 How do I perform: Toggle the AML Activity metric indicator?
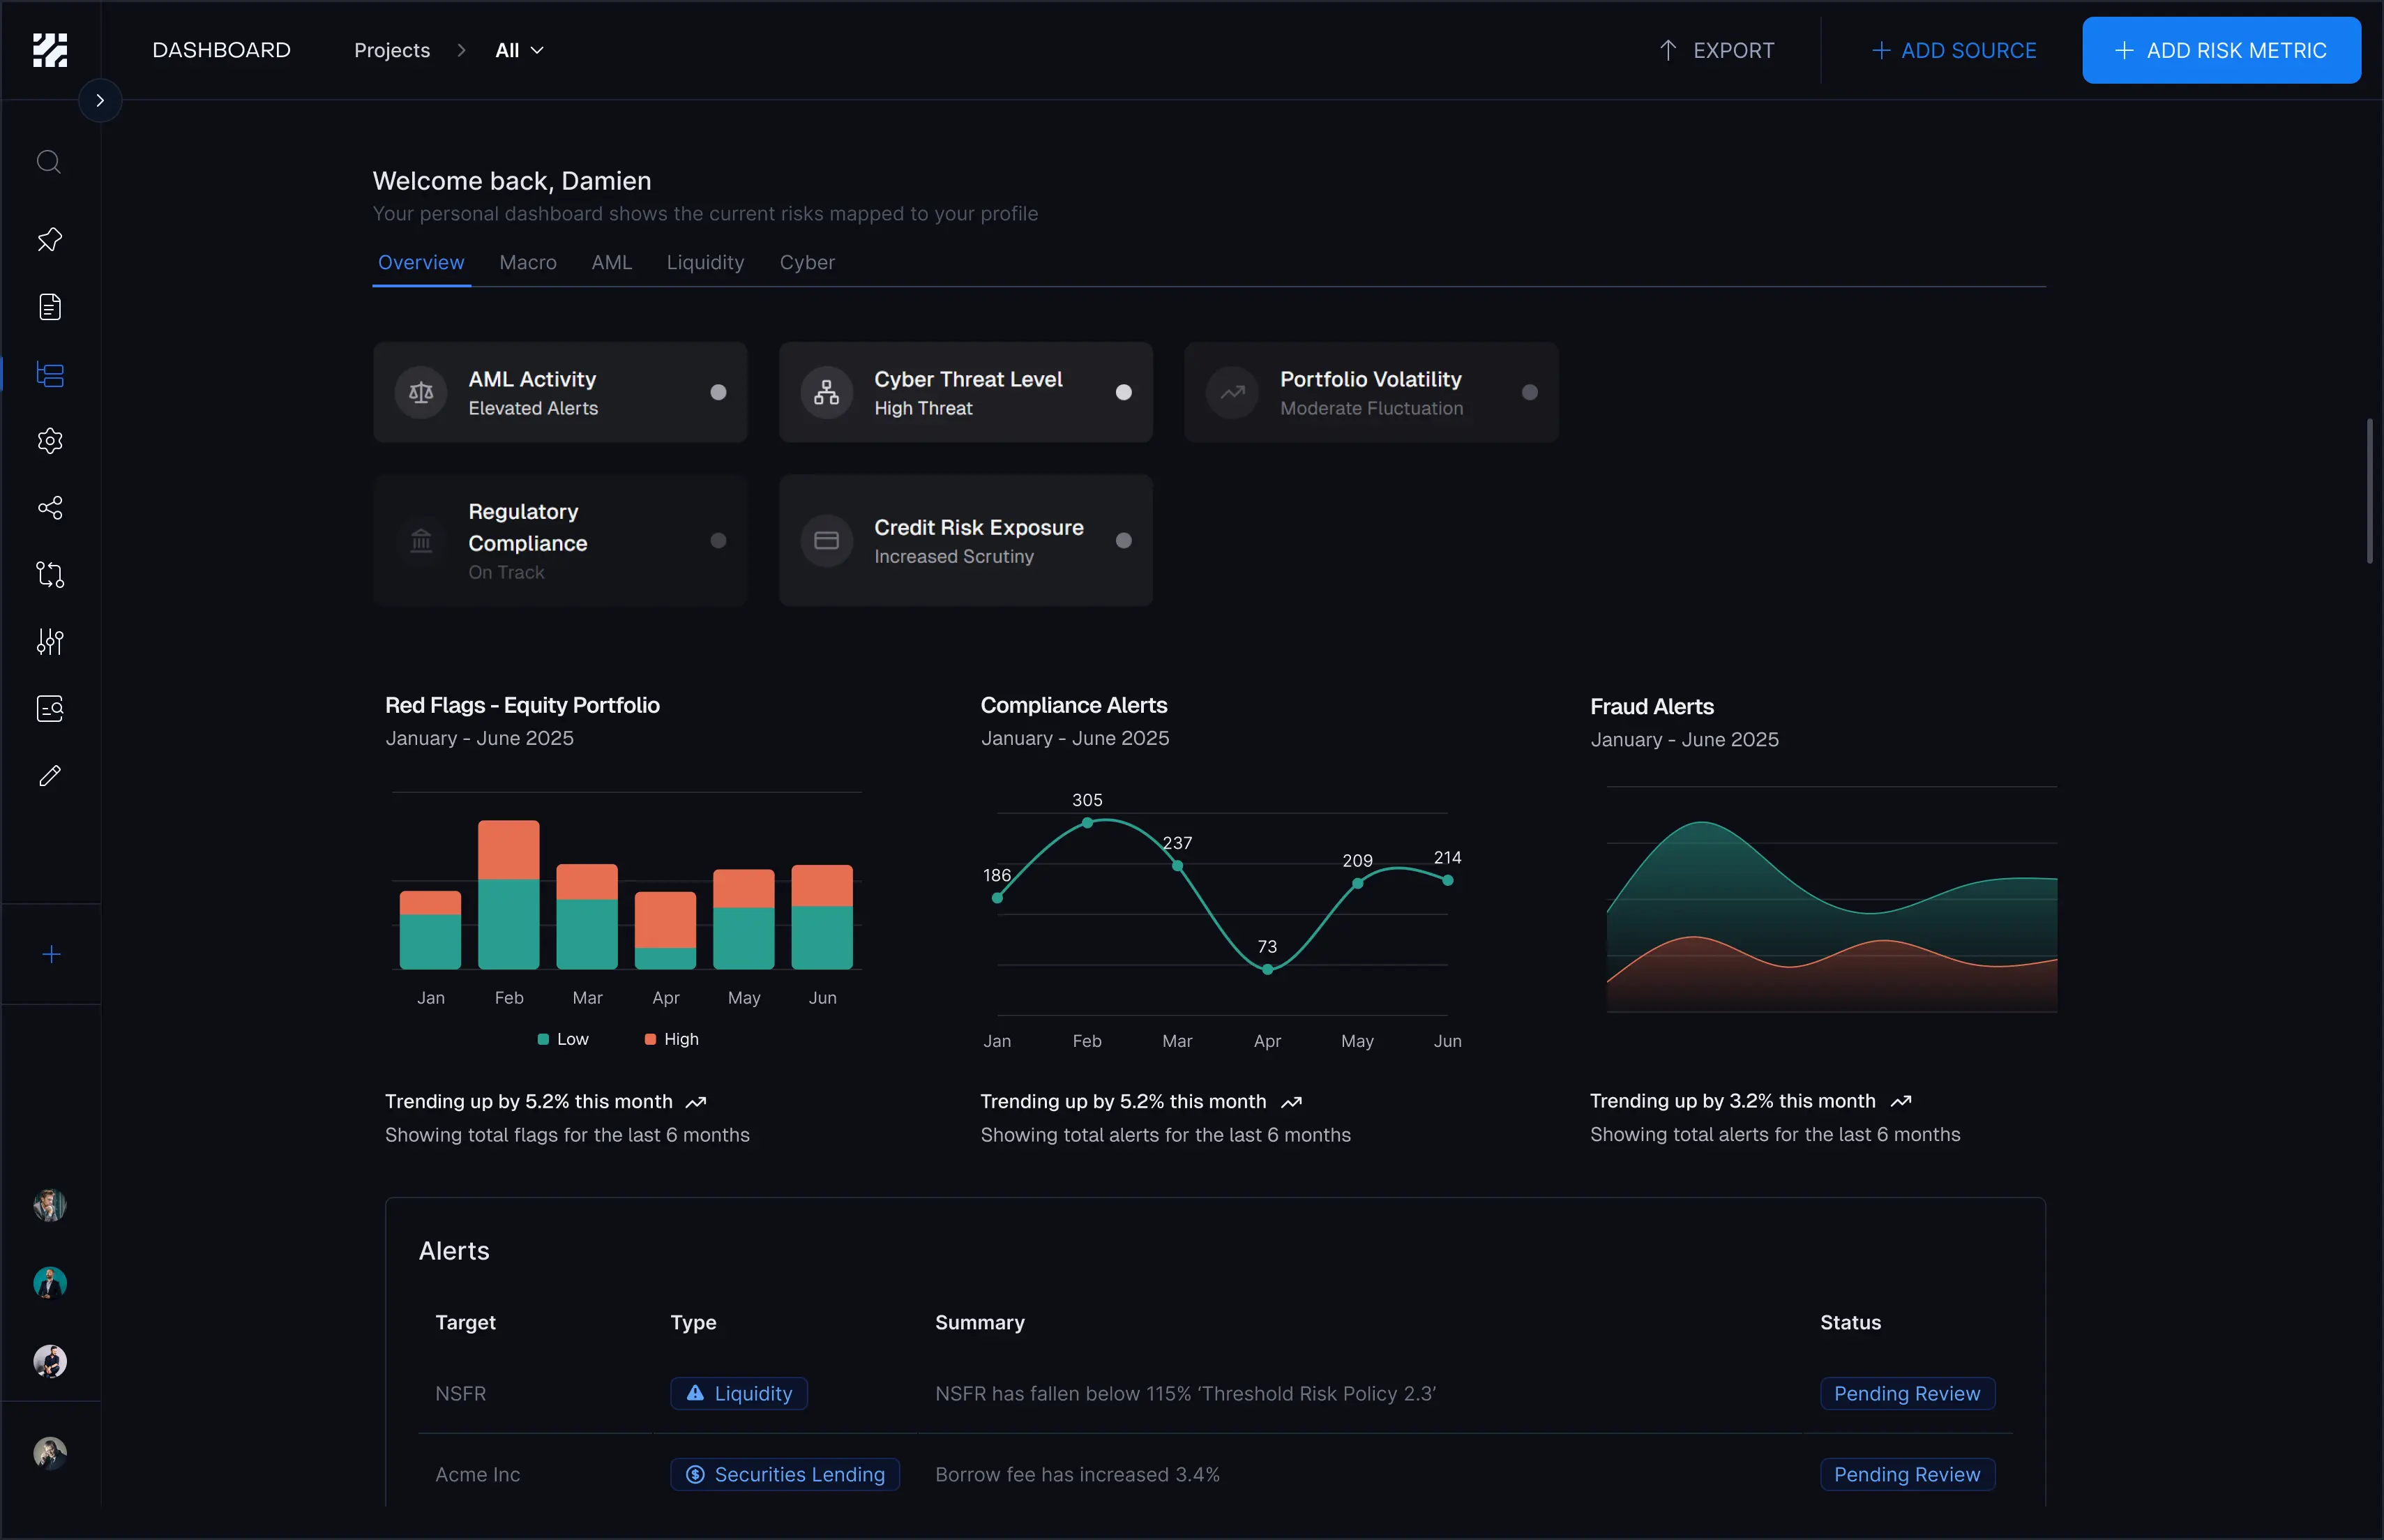click(719, 392)
